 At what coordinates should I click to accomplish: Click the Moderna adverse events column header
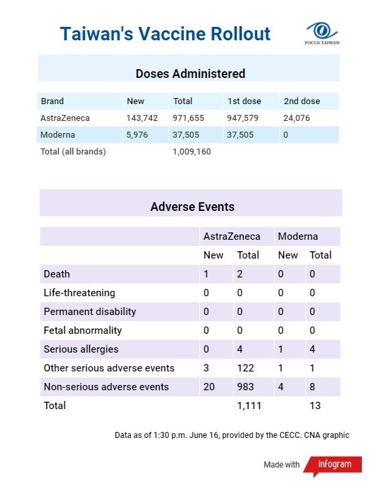coord(297,236)
